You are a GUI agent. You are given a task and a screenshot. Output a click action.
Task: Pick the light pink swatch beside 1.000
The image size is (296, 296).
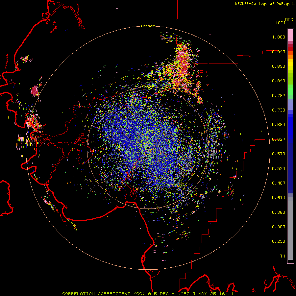(x=290, y=35)
